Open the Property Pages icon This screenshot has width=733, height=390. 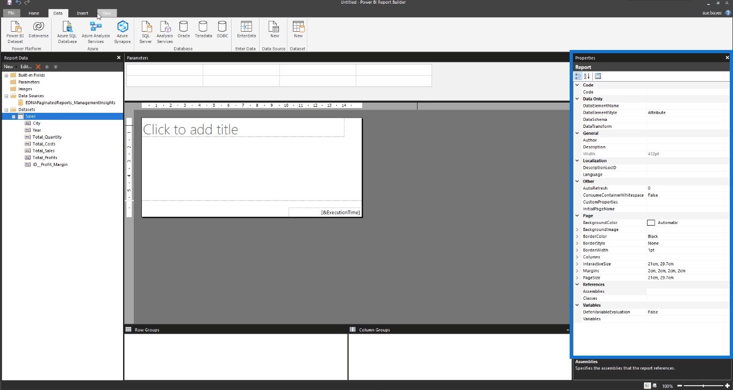(598, 76)
